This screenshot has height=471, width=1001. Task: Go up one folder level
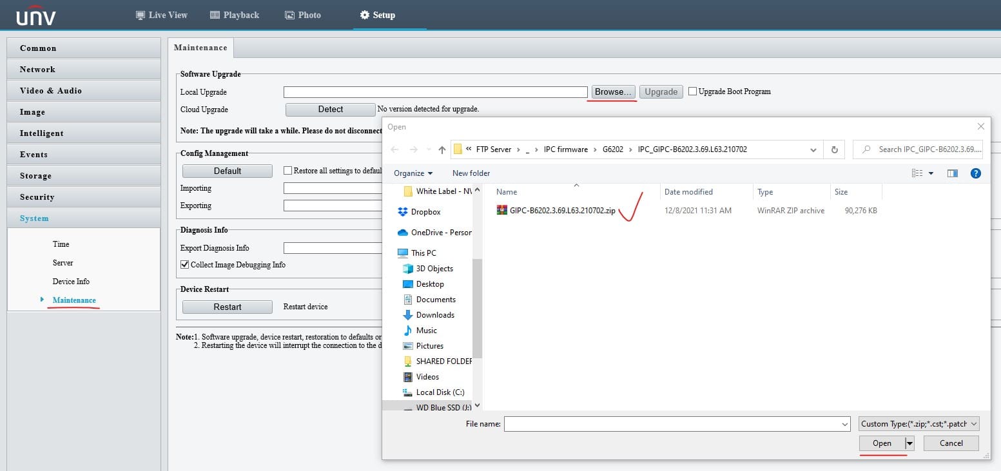click(442, 149)
